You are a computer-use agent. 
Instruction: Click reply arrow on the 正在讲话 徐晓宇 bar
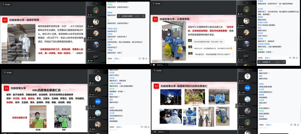143,16
